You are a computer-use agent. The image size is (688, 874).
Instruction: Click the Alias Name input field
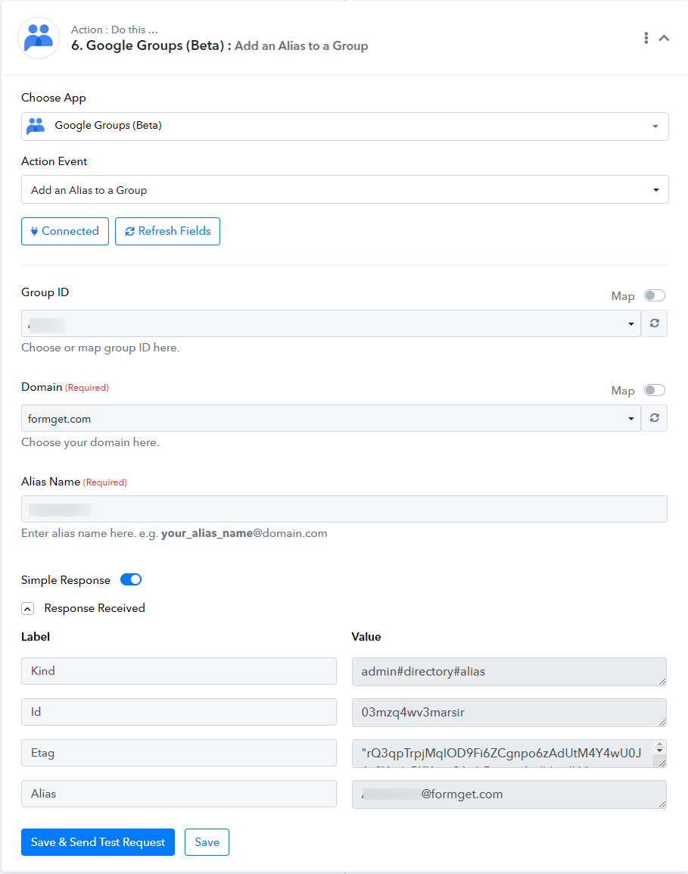click(x=344, y=509)
